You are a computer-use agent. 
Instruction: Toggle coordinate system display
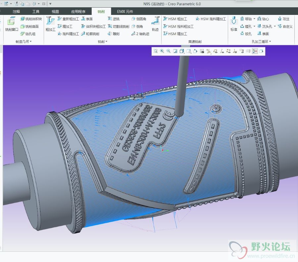coord(235,51)
